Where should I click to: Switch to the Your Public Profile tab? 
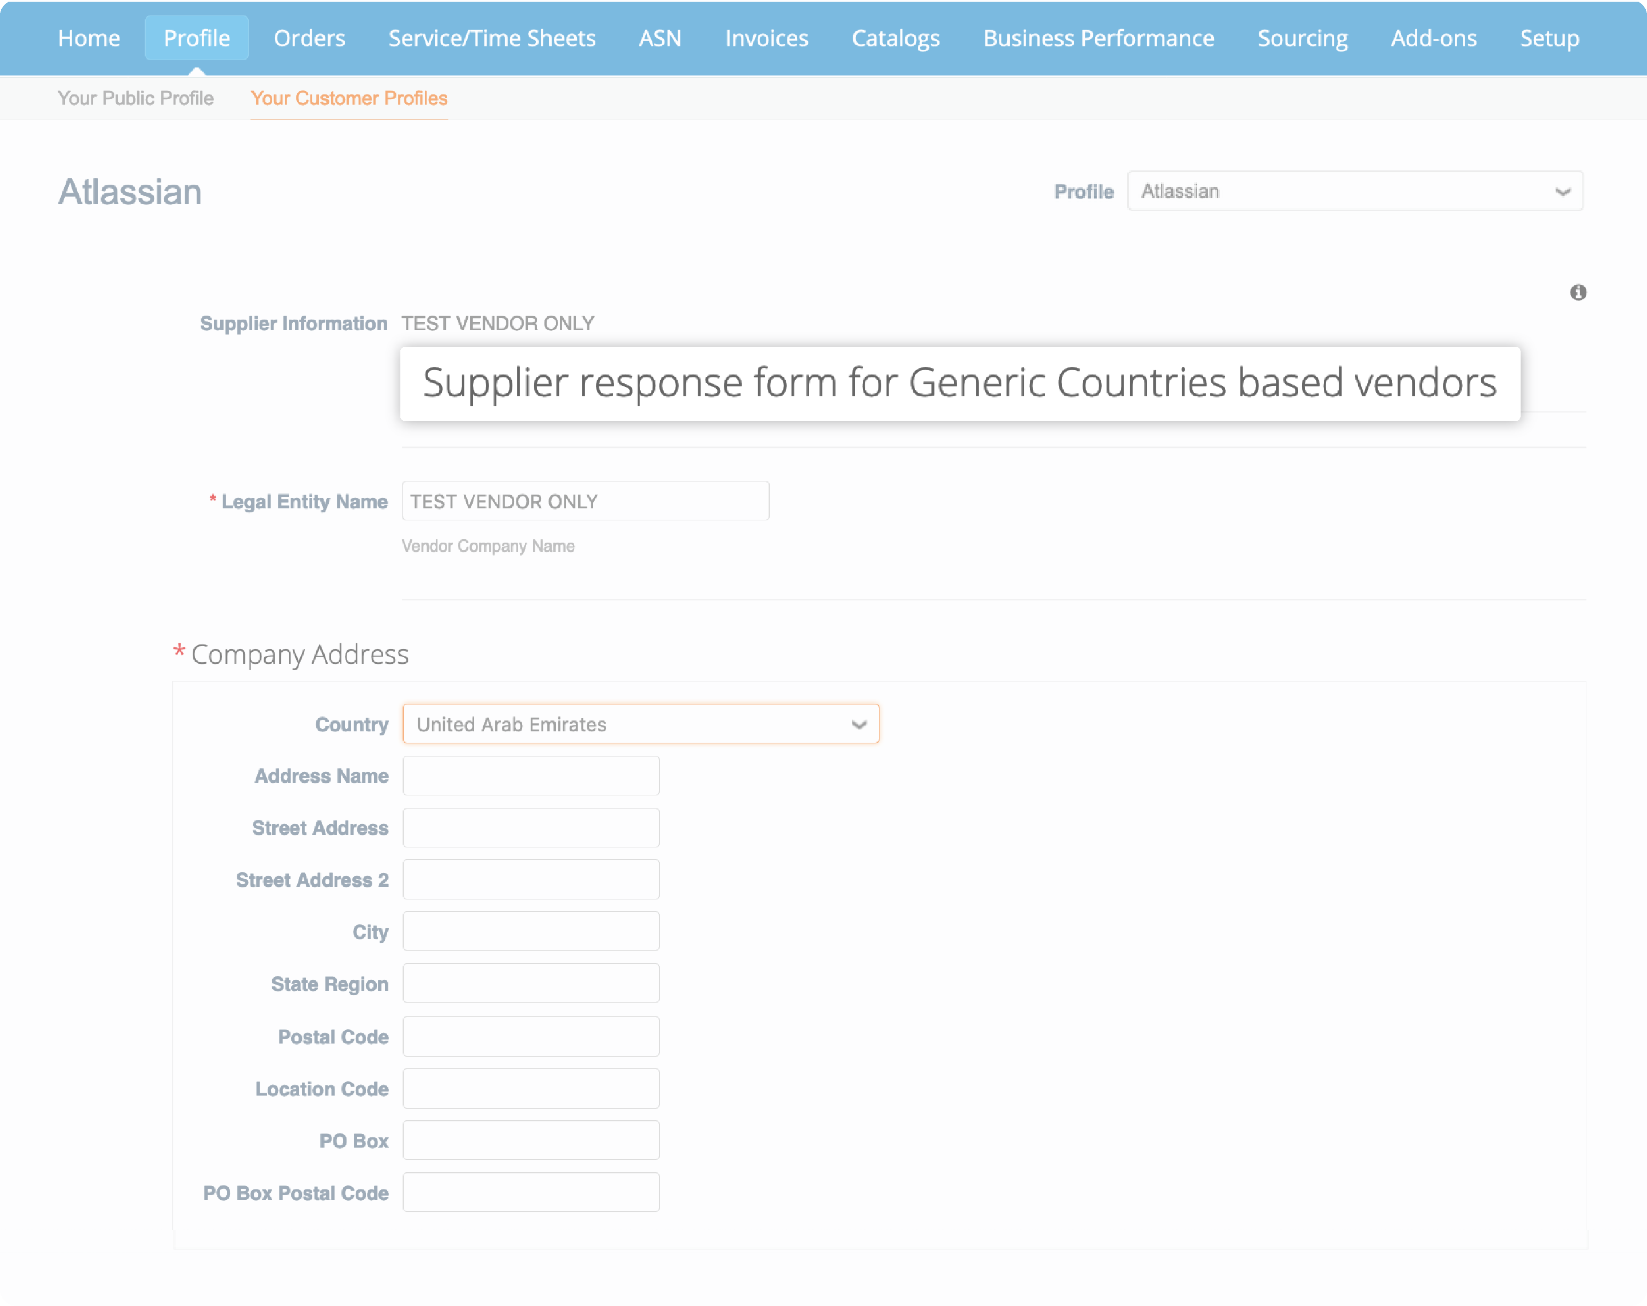[135, 98]
